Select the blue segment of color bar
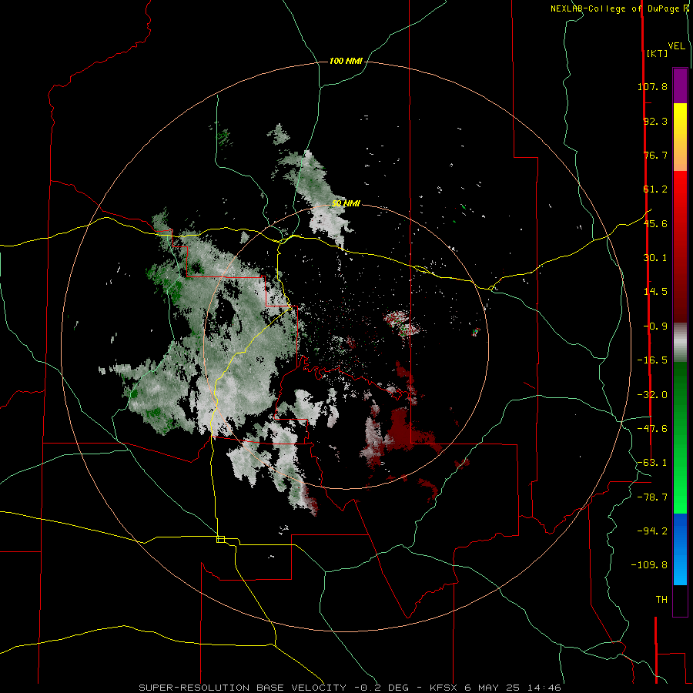The image size is (693, 693). click(x=680, y=549)
